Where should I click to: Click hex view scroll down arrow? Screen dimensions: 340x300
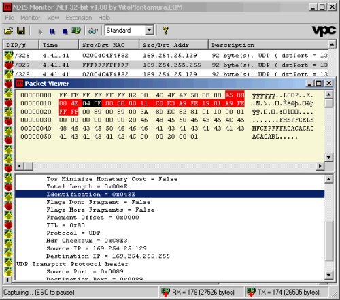coord(329,157)
